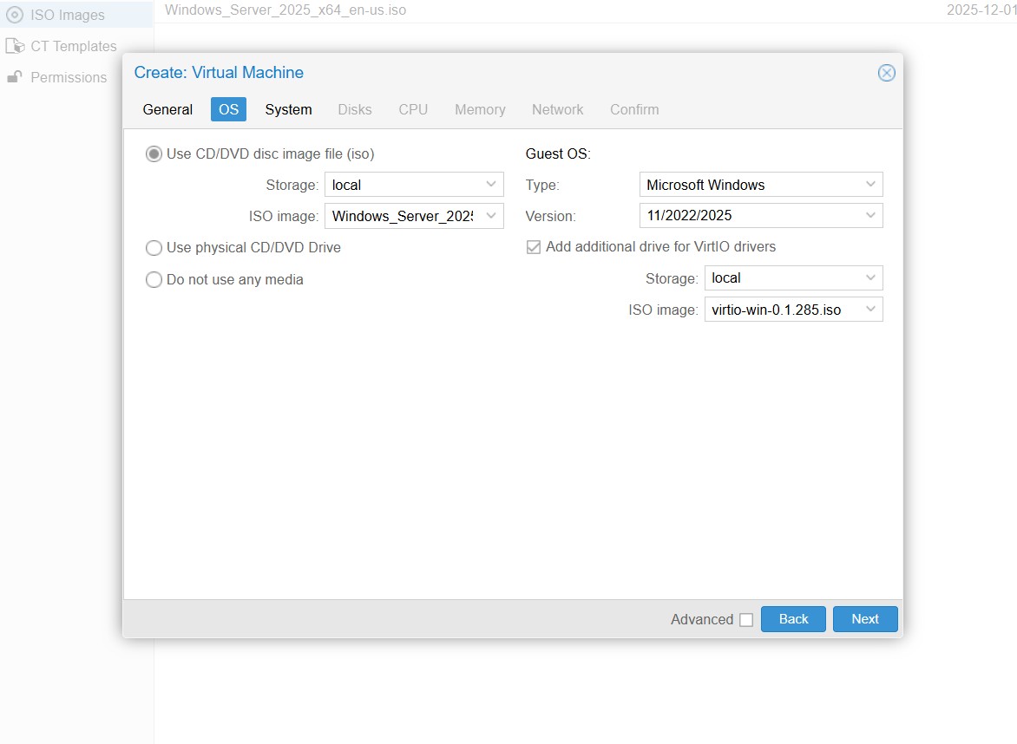Switch to the System tab

tap(288, 109)
